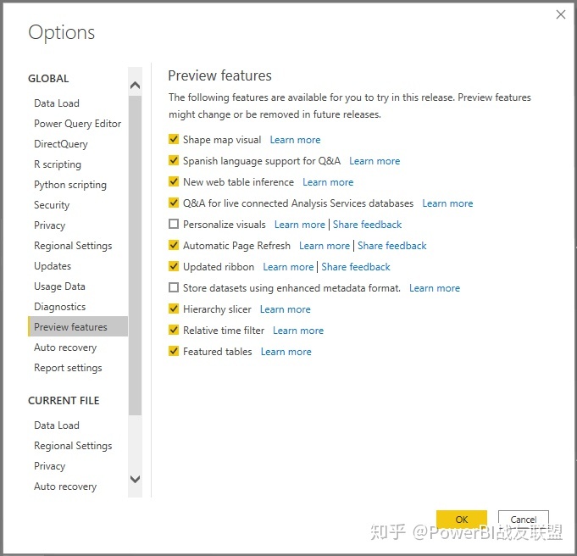Open Learn more for Spanish language support
The width and height of the screenshot is (577, 556).
tap(374, 161)
